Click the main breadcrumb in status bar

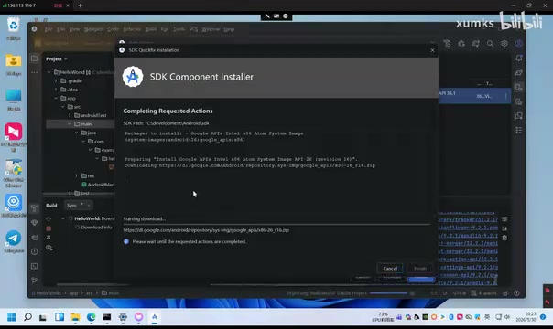[111, 293]
